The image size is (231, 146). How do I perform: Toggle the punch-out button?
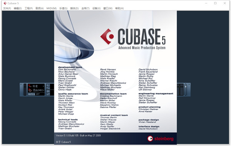[x=48, y=94]
